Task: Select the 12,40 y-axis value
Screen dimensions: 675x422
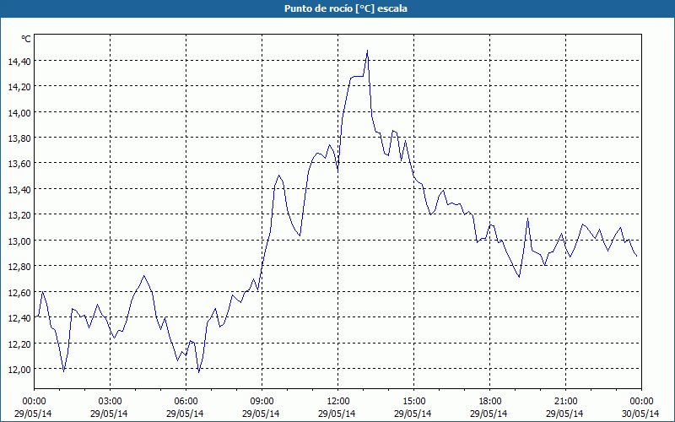Action: pos(19,318)
